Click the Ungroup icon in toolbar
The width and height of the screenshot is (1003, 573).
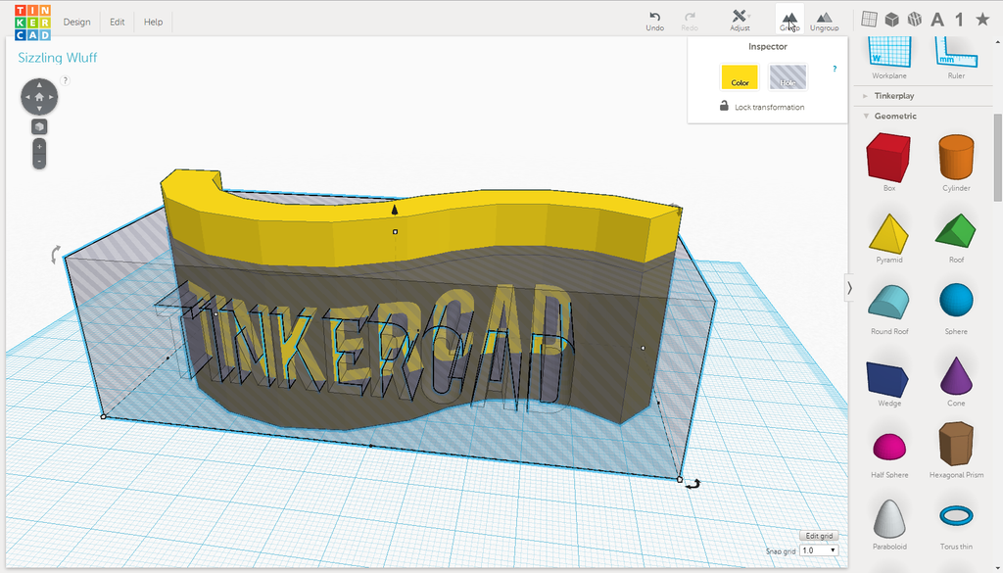(824, 19)
